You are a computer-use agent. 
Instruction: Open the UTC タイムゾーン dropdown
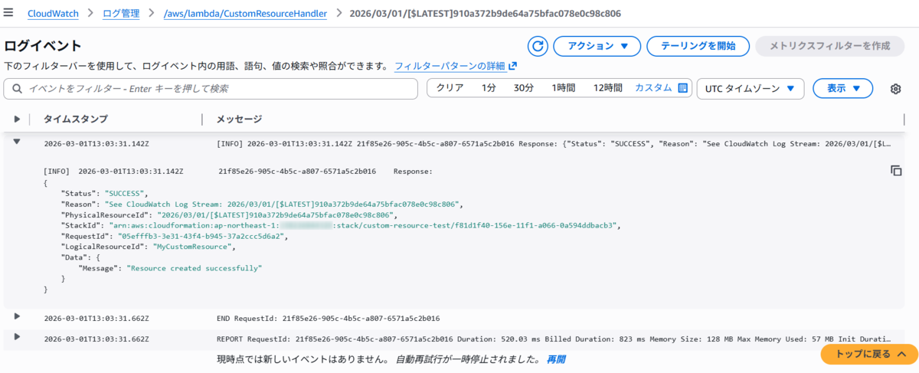(751, 88)
